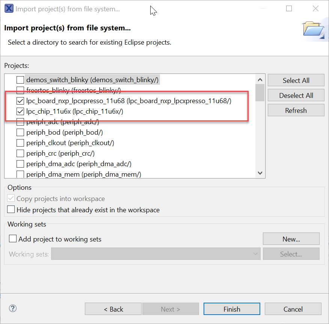The width and height of the screenshot is (329, 324).
Task: Click the help question mark icon
Action: pyautogui.click(x=13, y=309)
